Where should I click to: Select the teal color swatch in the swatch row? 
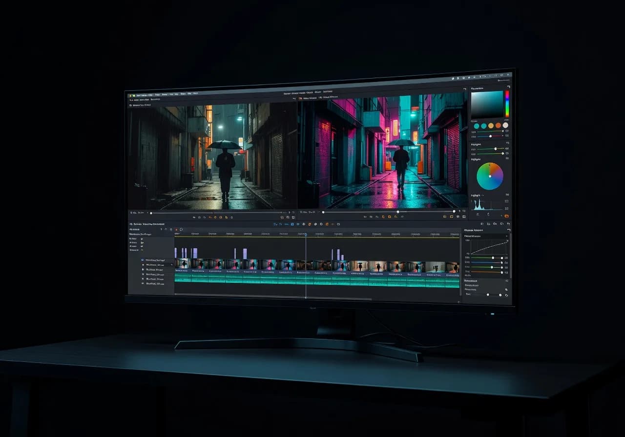pyautogui.click(x=478, y=125)
